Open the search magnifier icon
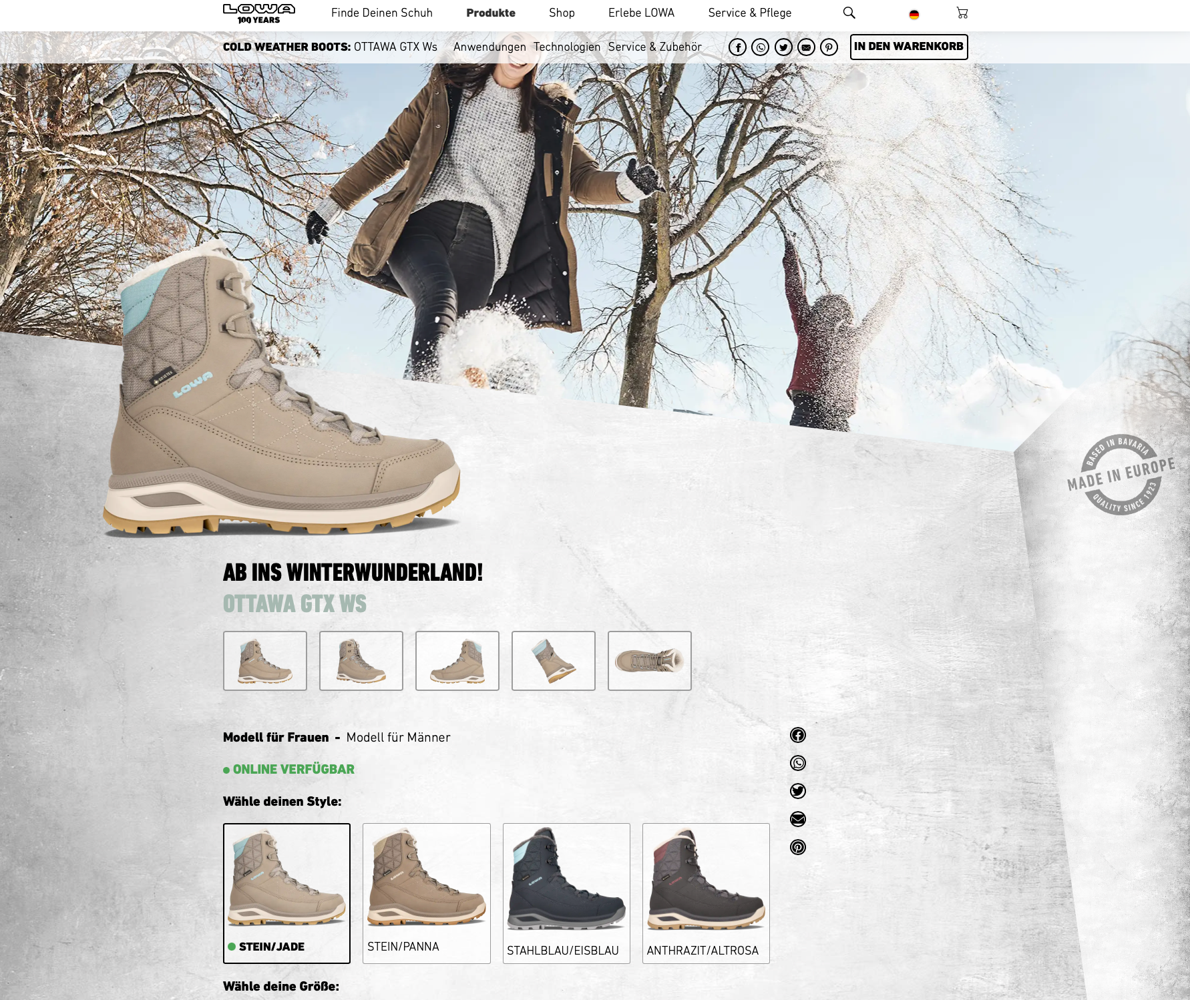The height and width of the screenshot is (1000, 1190). tap(849, 13)
